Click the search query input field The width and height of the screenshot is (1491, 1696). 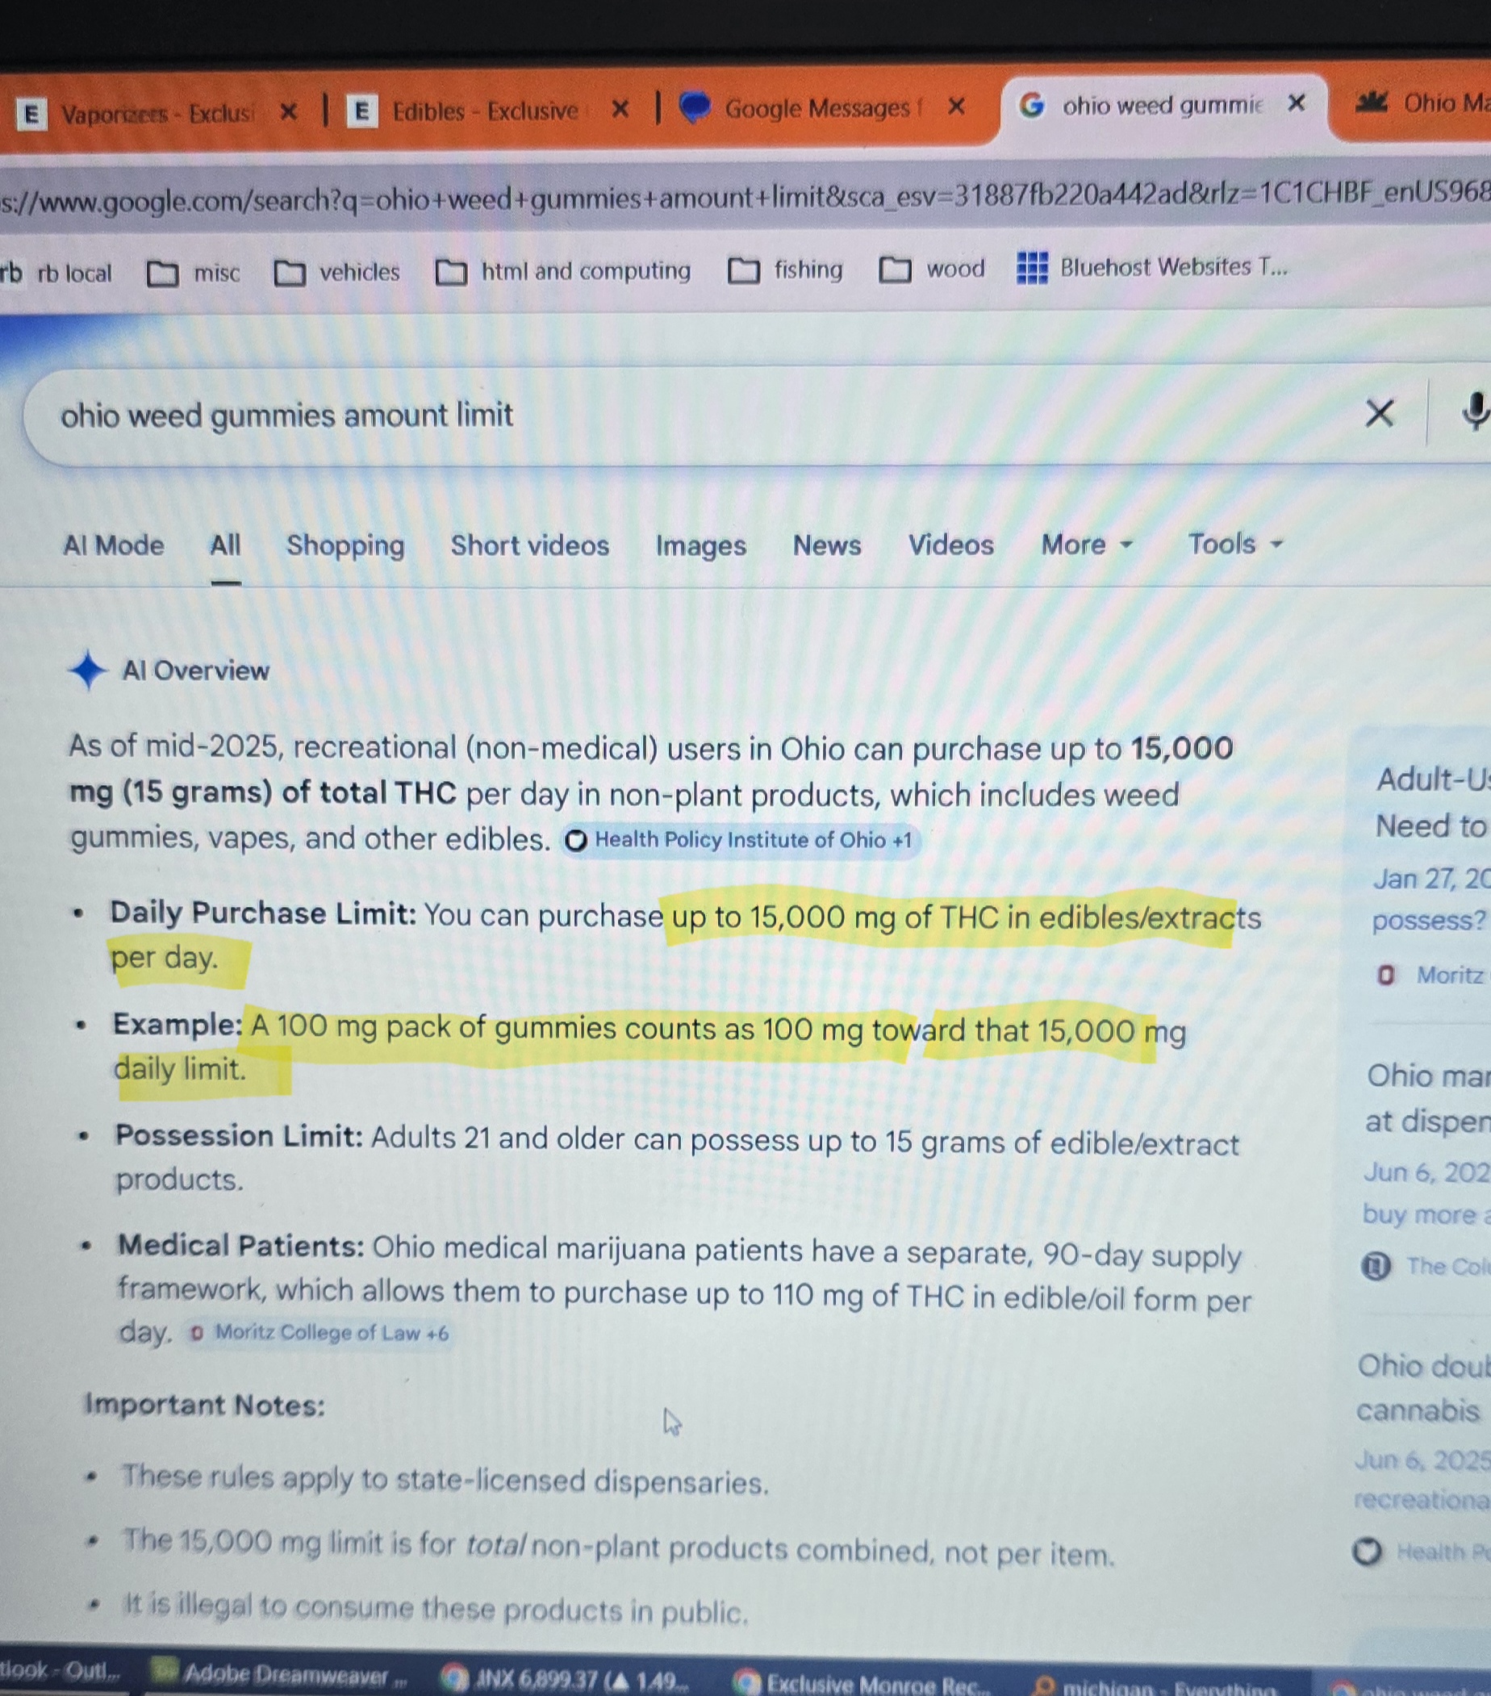[x=664, y=415]
